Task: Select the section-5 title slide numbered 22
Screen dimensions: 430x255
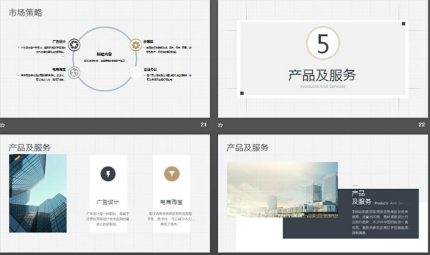Action: [x=324, y=59]
